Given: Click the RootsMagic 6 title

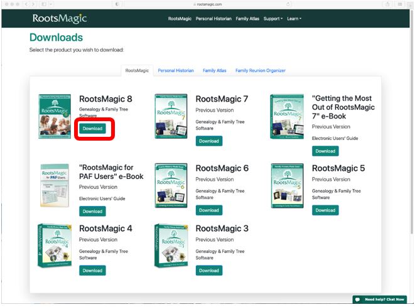Looking at the screenshot, I should (x=222, y=168).
